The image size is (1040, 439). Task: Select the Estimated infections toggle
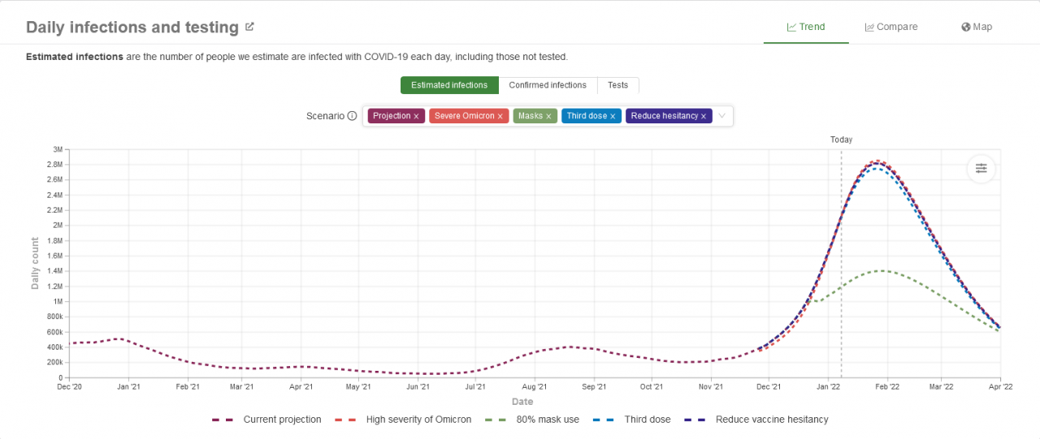click(449, 85)
